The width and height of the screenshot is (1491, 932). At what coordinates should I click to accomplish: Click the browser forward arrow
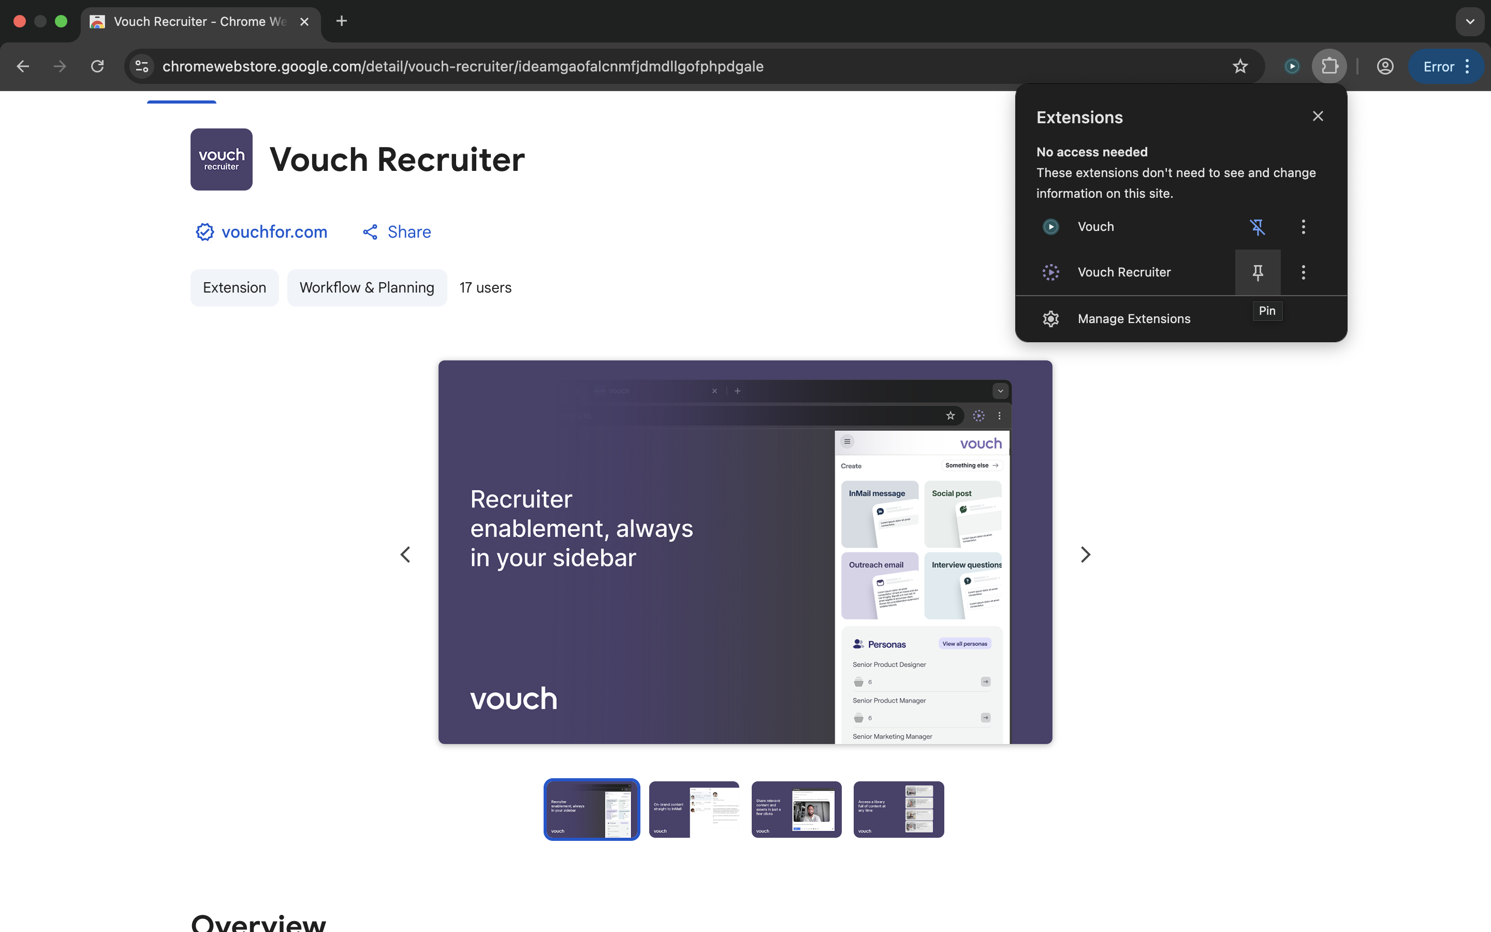coord(60,67)
